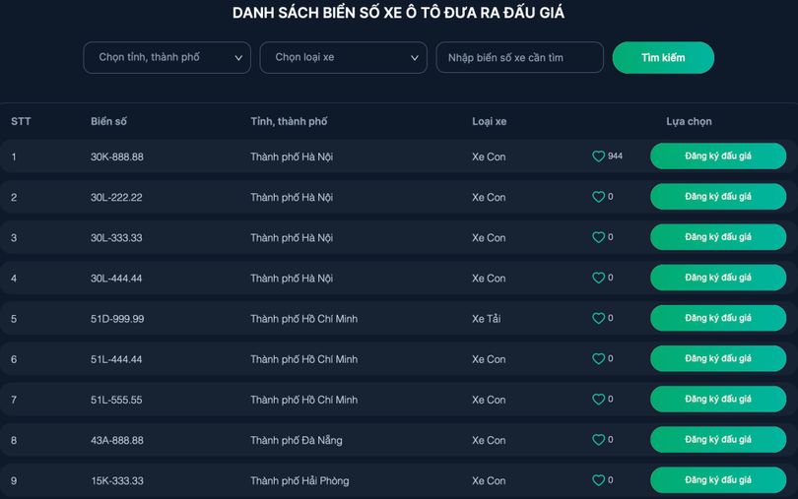798x499 pixels.
Task: Register for auction of plate 30K-888.88
Action: pos(717,156)
